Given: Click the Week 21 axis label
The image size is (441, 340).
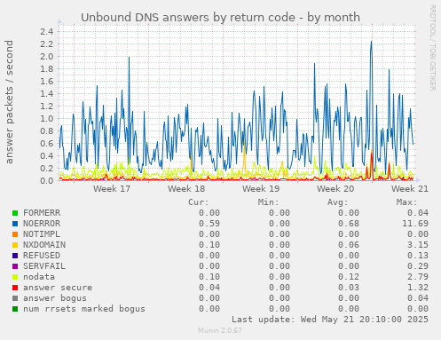Looking at the screenshot, I should tap(410, 189).
